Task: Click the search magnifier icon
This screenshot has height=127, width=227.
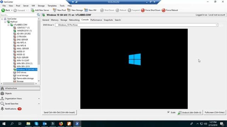Action: pos(38,15)
